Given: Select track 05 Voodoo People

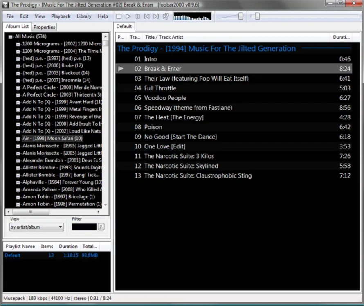Looking at the screenshot, I should coord(234,98).
